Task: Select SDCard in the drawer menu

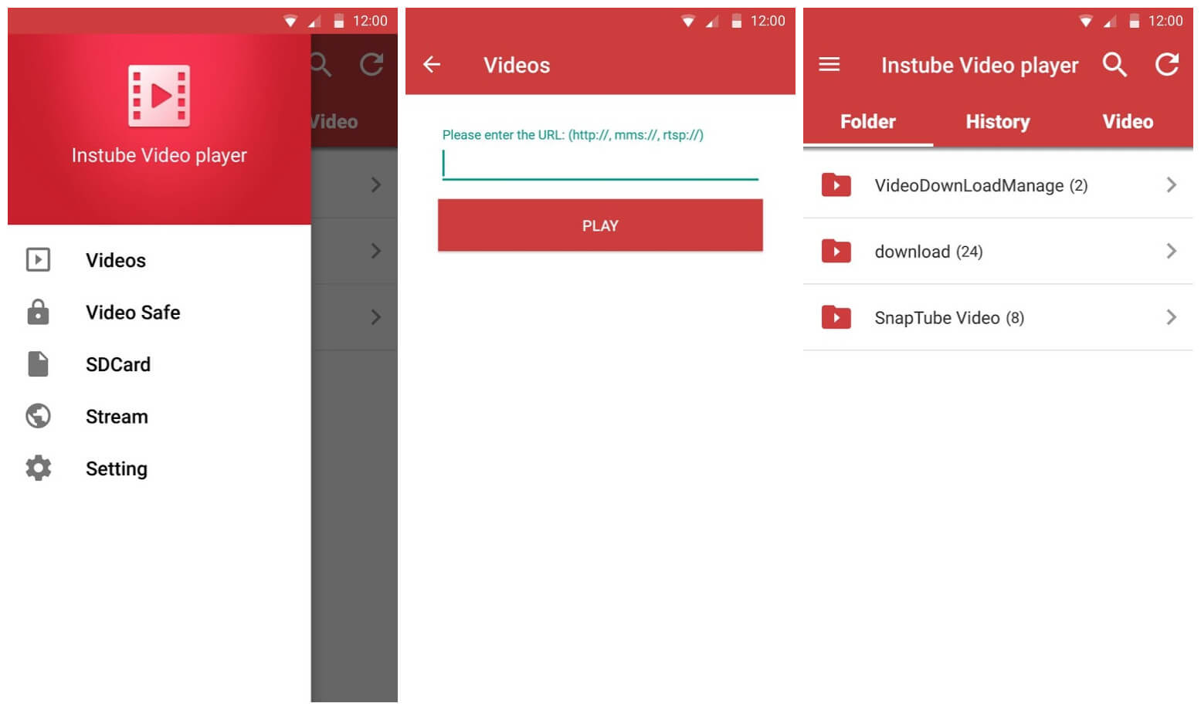Action: [x=159, y=364]
